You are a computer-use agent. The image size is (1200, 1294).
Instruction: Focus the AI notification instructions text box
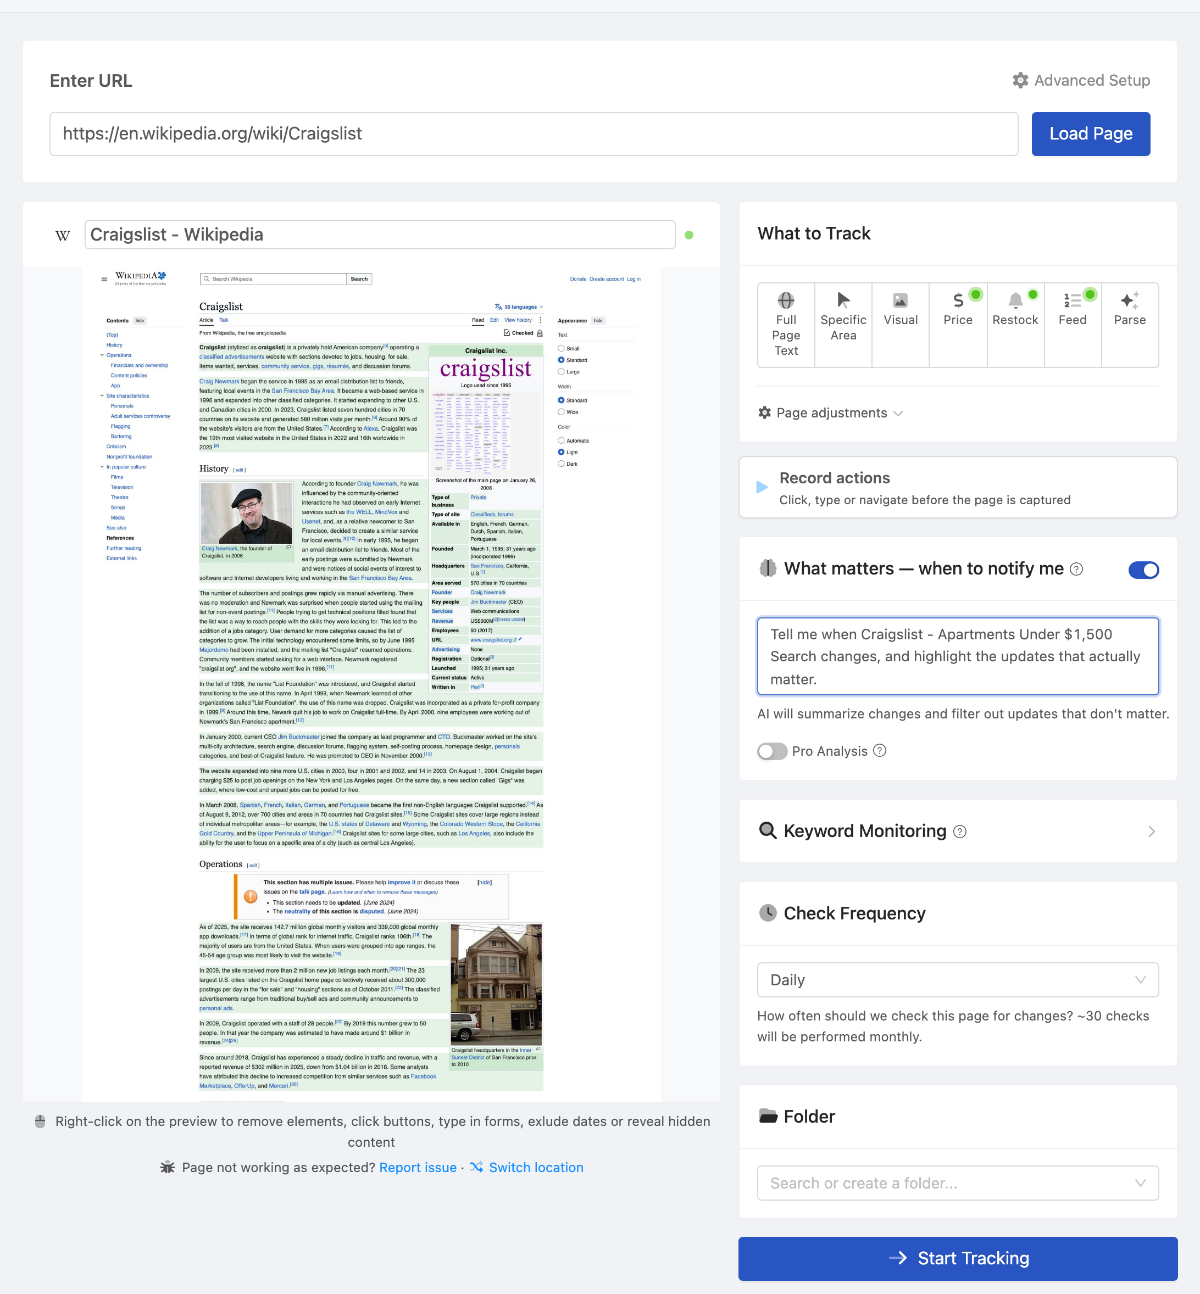958,656
